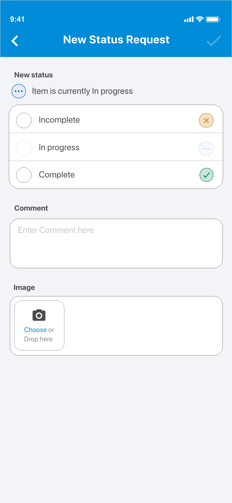232x503 pixels.
Task: Click the Item is currently In progress text
Action: [x=82, y=91]
